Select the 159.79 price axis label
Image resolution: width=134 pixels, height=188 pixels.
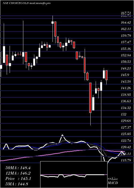click(126, 35)
